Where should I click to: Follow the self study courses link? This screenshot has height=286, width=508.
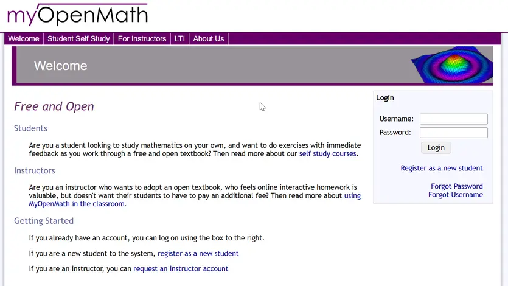click(x=327, y=154)
